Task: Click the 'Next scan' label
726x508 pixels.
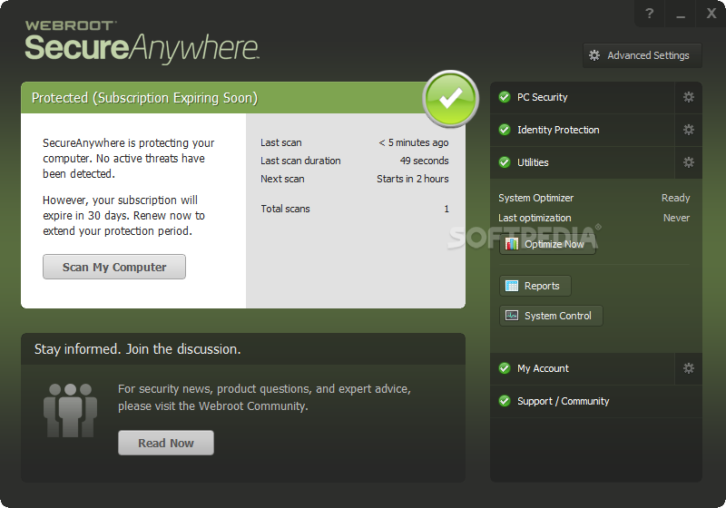Action: click(282, 179)
